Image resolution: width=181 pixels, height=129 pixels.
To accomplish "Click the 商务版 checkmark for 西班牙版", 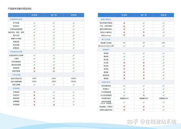I will pos(163,75).
